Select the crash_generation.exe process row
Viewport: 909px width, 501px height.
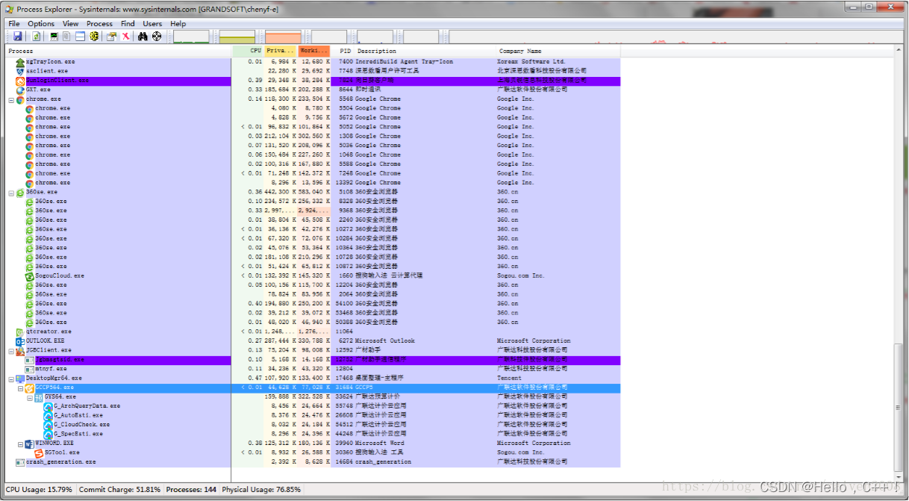[x=313, y=461]
